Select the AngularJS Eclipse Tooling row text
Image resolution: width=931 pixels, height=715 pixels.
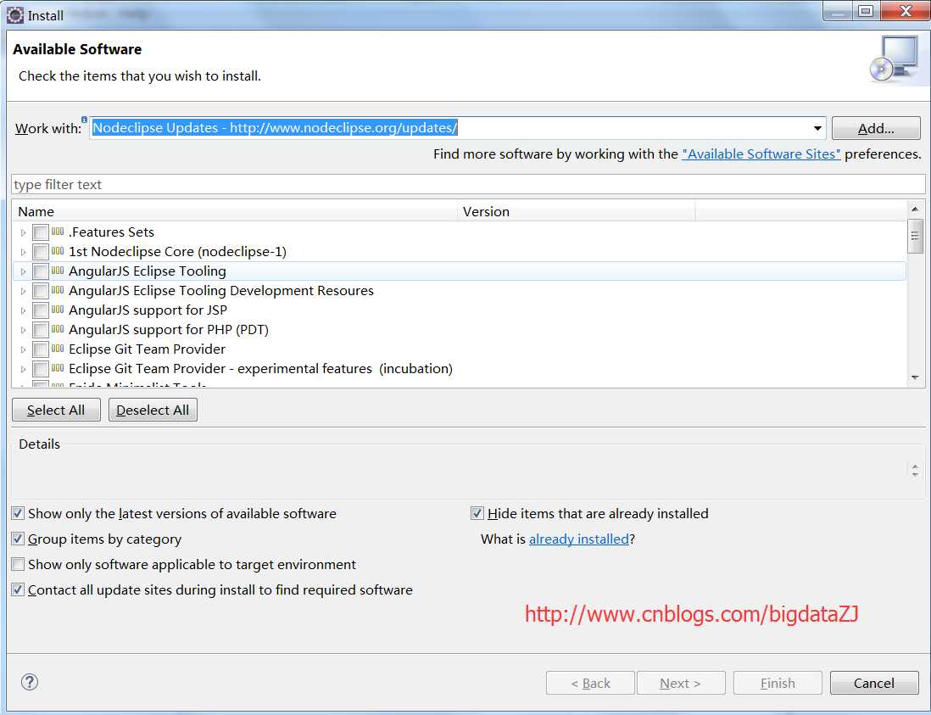pyautogui.click(x=148, y=271)
